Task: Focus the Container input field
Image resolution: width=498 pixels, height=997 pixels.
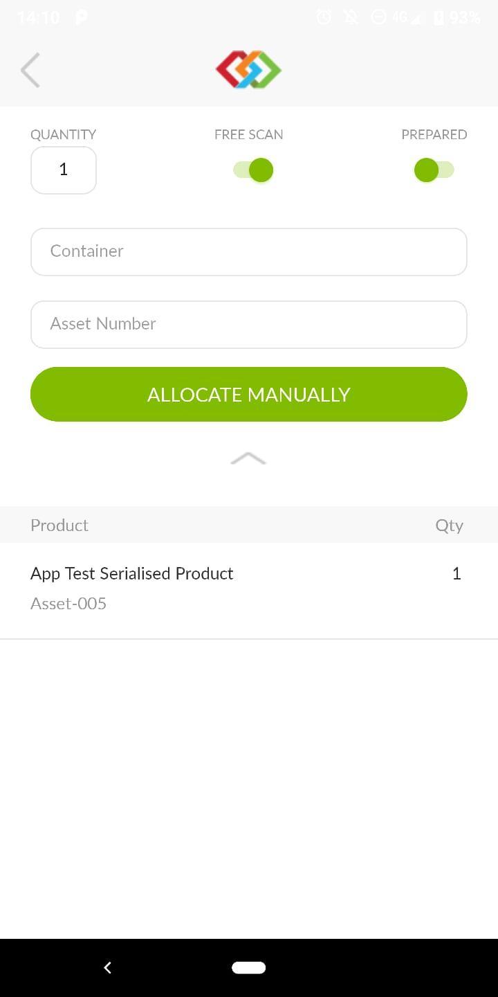Action: coord(249,252)
